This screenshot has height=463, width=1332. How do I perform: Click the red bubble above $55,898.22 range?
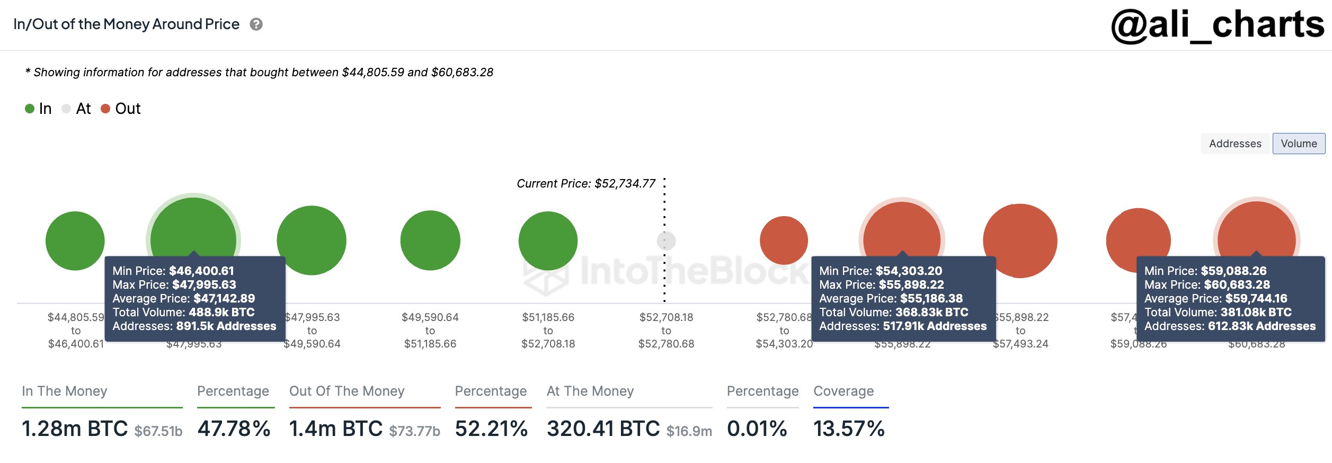point(1020,240)
